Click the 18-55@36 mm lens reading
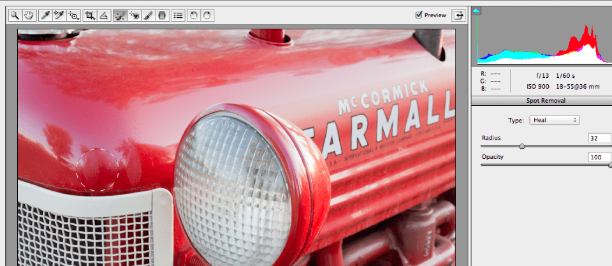 tap(578, 87)
